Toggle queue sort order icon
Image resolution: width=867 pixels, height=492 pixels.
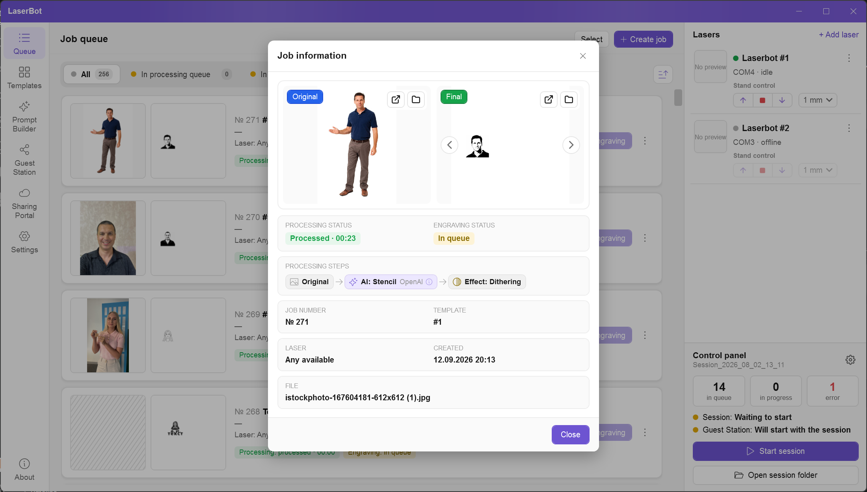point(663,74)
